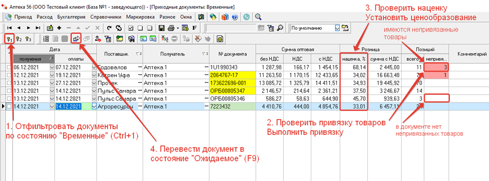Click the phone handset icon
Image resolution: width=489 pixels, height=181 pixels.
point(246,17)
